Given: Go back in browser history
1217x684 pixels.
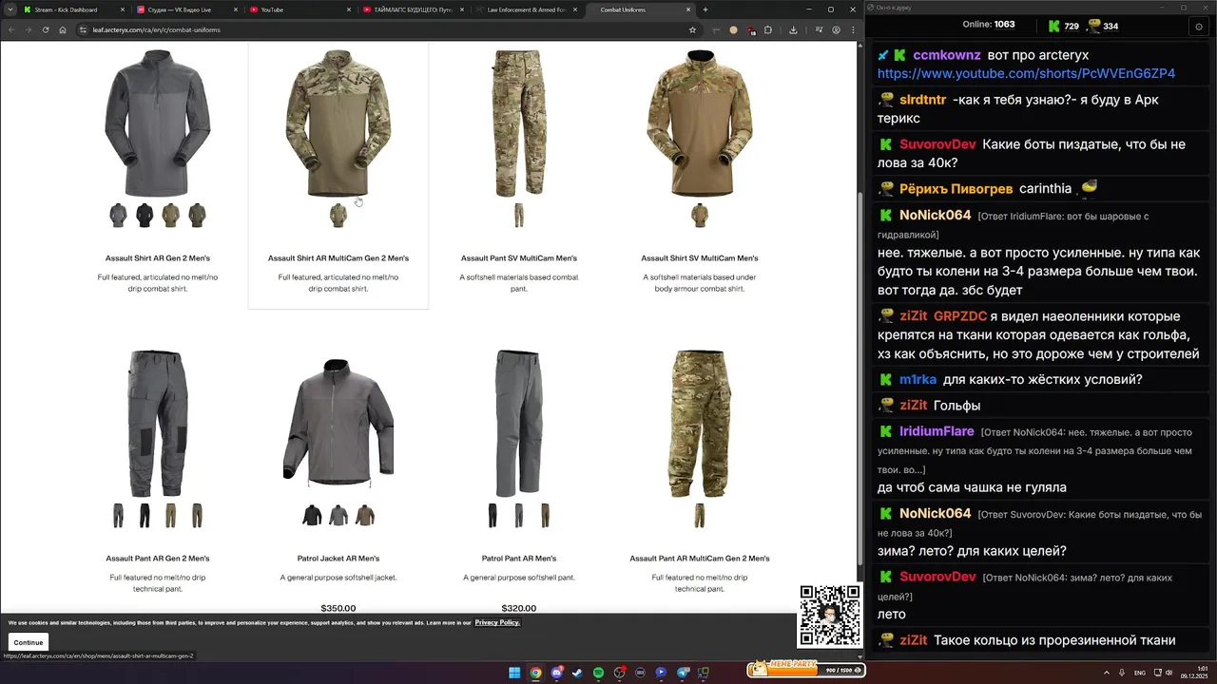Looking at the screenshot, I should tap(11, 29).
